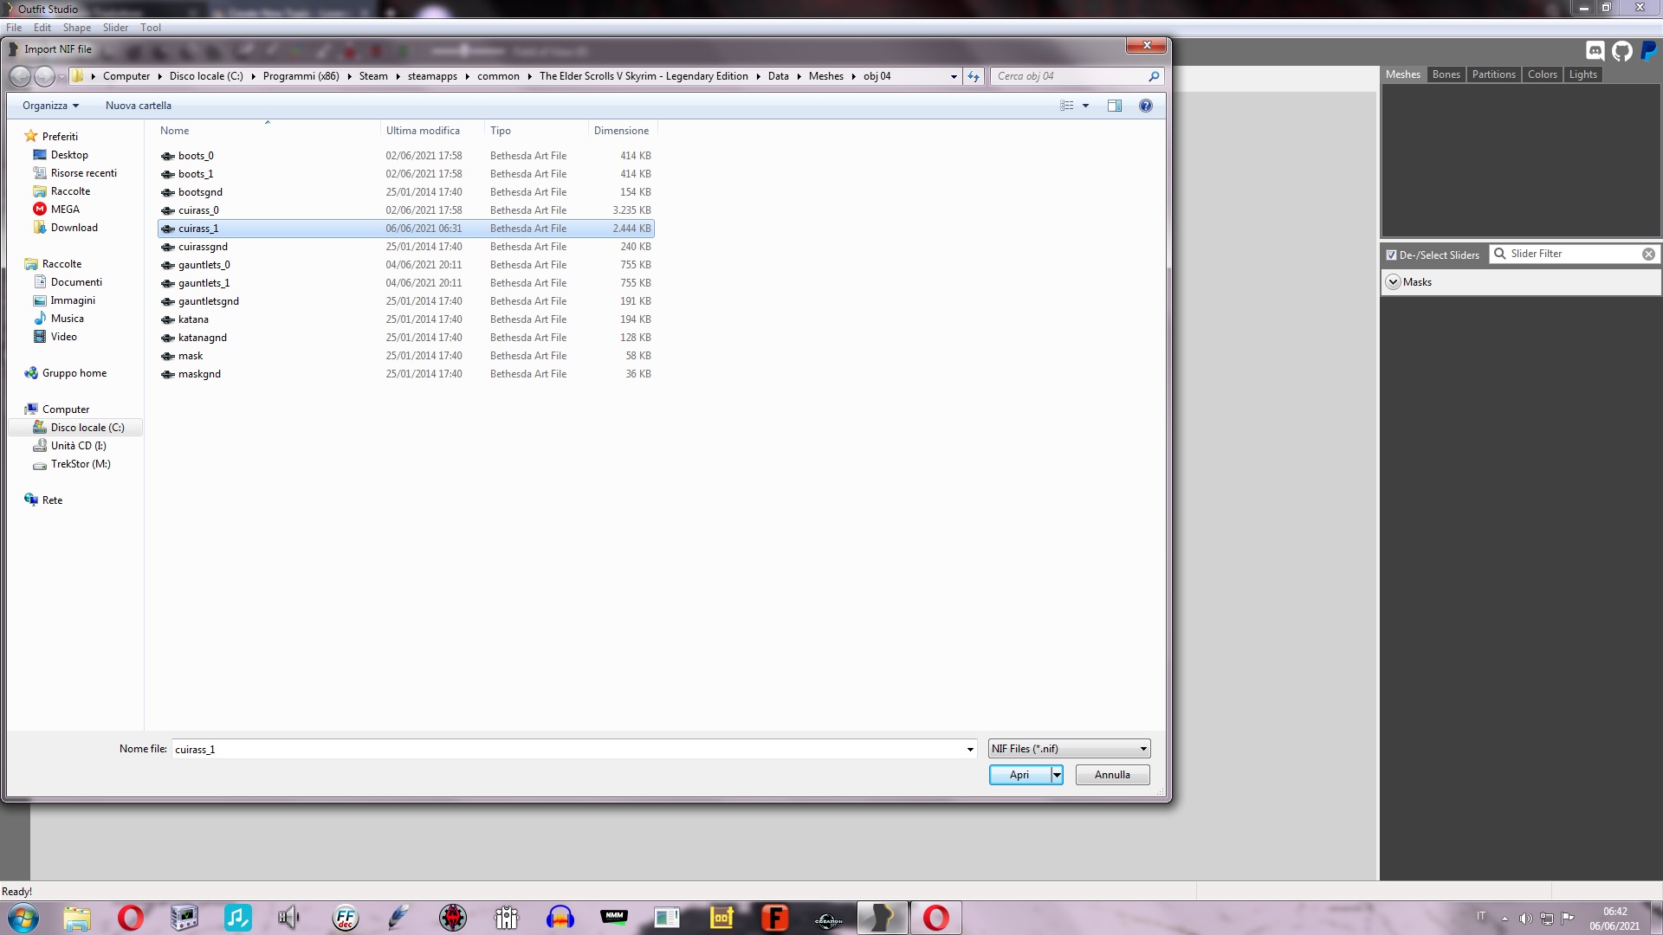Click the PayPal donate icon
This screenshot has height=935, width=1663.
[x=1649, y=51]
